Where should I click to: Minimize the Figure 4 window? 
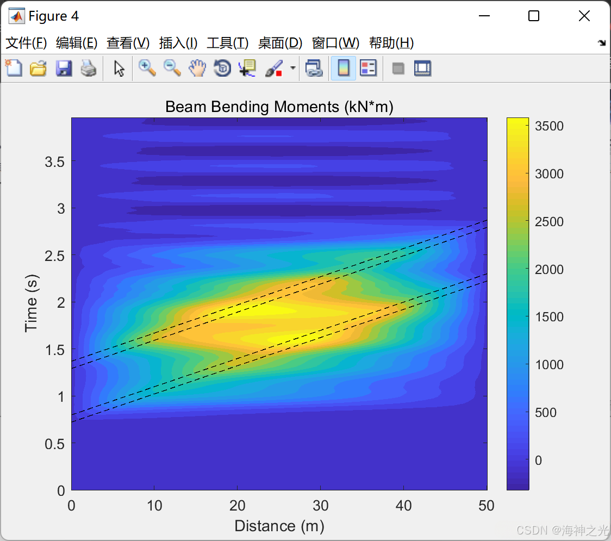pyautogui.click(x=484, y=16)
